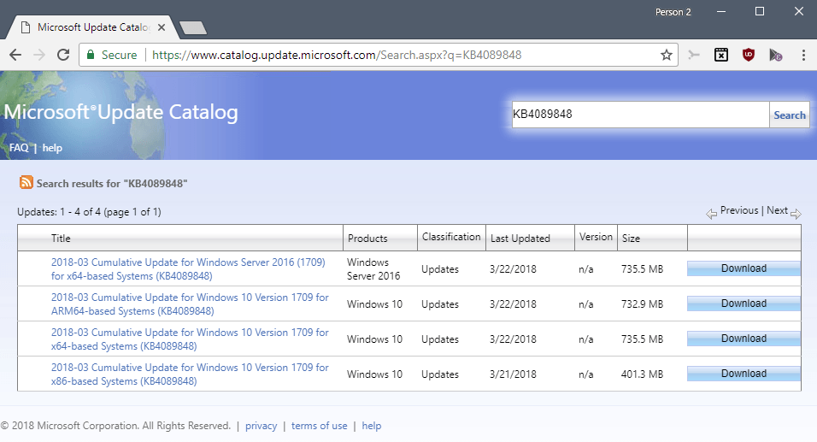Go back to the previous page
The width and height of the screenshot is (817, 442).
pyautogui.click(x=15, y=55)
